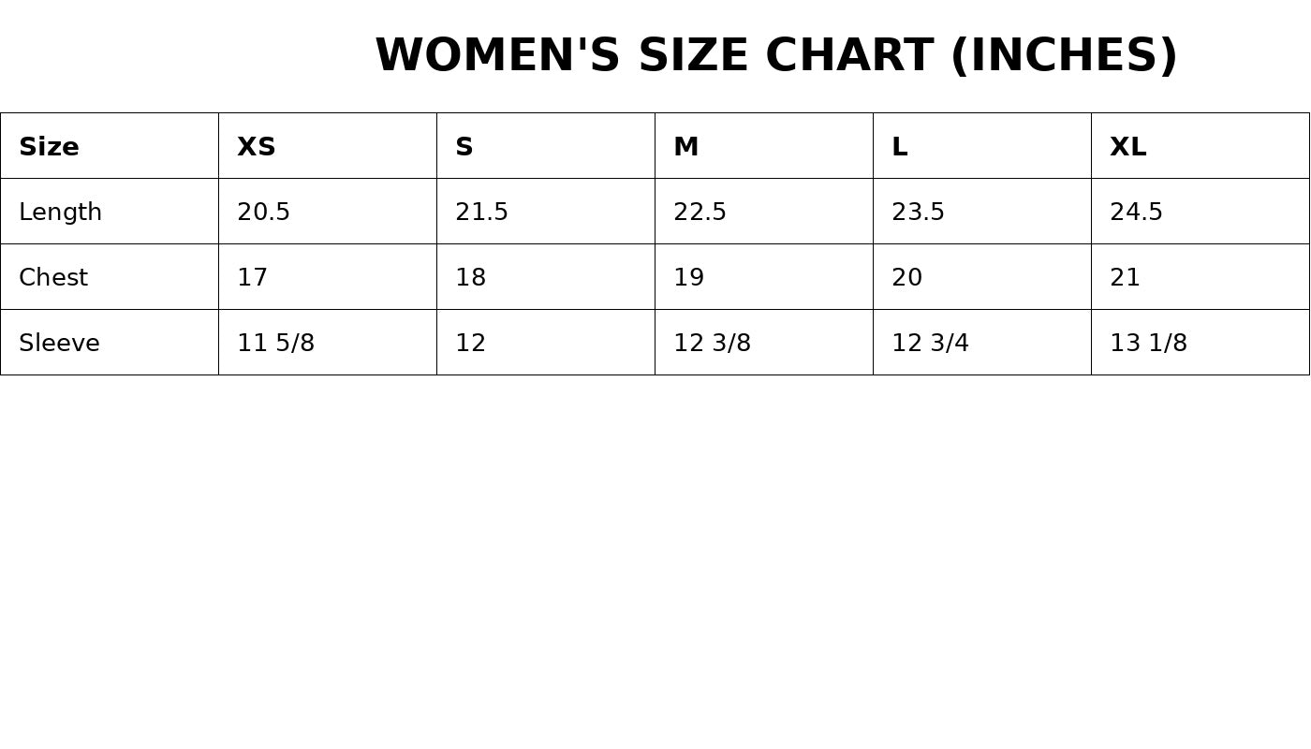Image resolution: width=1311 pixels, height=749 pixels.
Task: Select the L column header
Action: pos(900,147)
